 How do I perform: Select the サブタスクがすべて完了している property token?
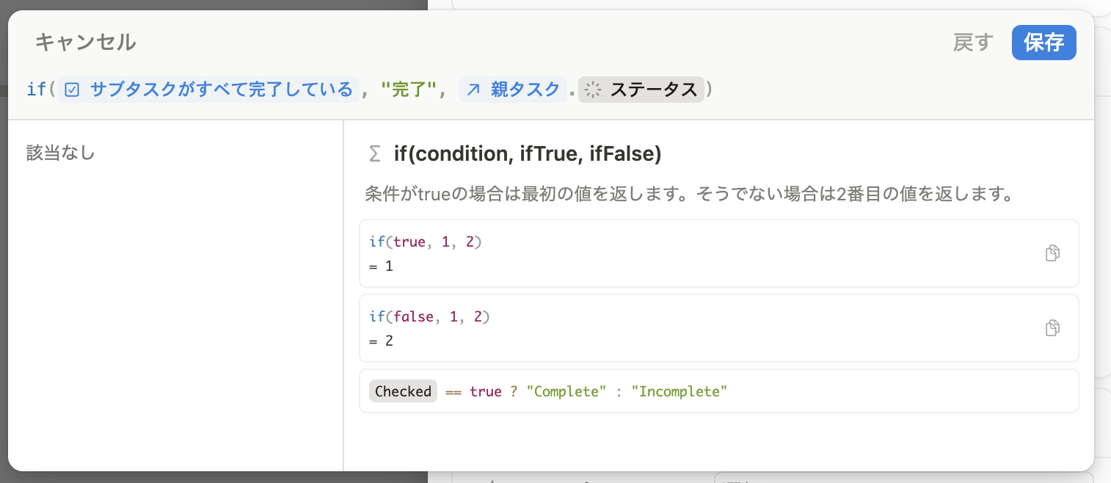pos(209,90)
